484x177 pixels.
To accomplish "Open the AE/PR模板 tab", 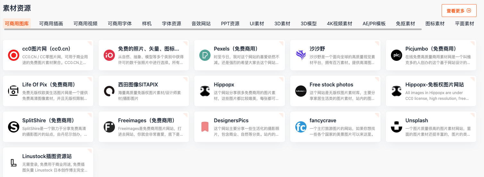I will (374, 23).
